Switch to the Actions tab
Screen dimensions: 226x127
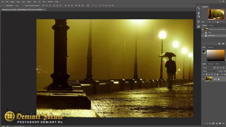click(x=211, y=25)
